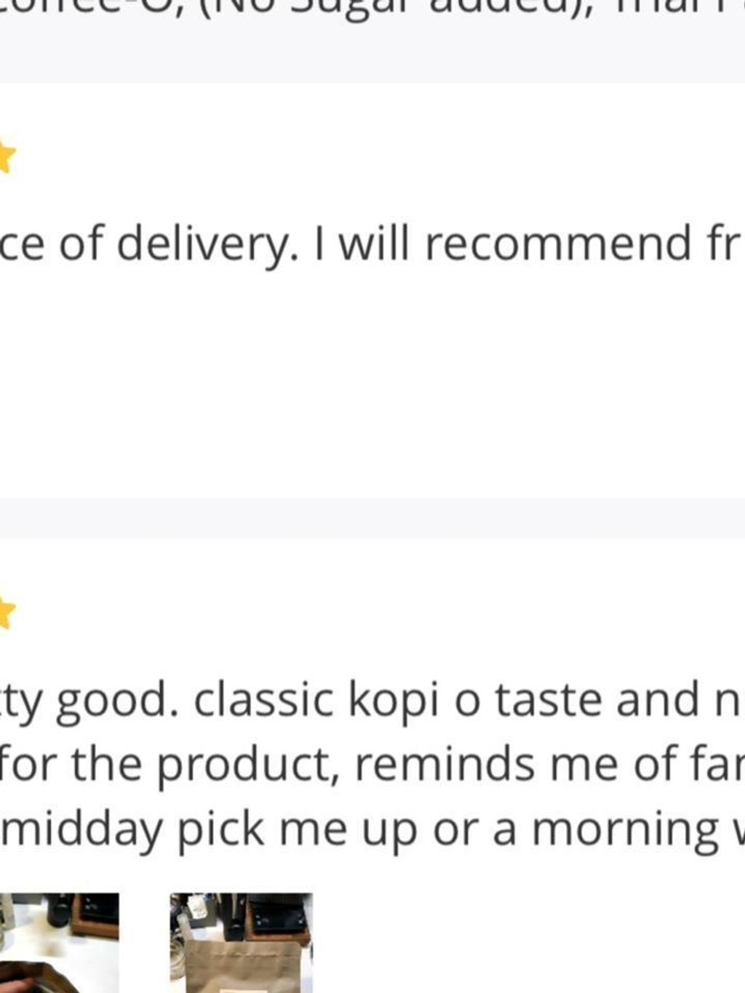Click the word 'product,' in the review
The image size is (745, 993).
[247, 764]
